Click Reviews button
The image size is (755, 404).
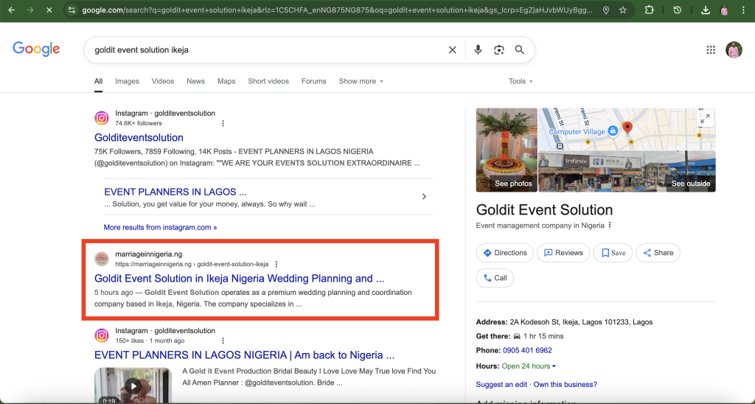[563, 253]
